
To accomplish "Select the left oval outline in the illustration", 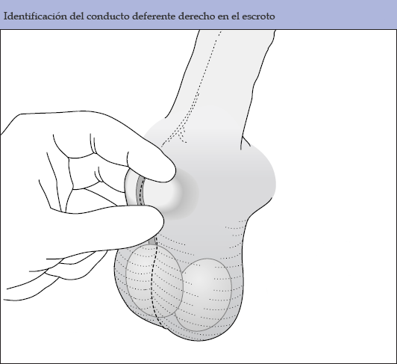I will [x=154, y=280].
